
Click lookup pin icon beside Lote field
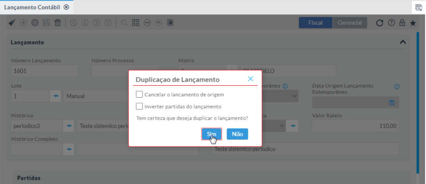coord(56,96)
